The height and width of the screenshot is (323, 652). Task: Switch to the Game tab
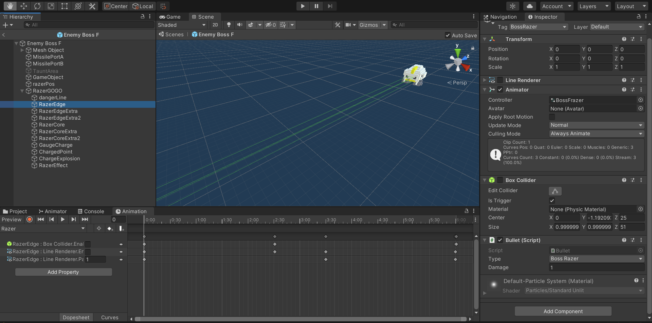170,17
